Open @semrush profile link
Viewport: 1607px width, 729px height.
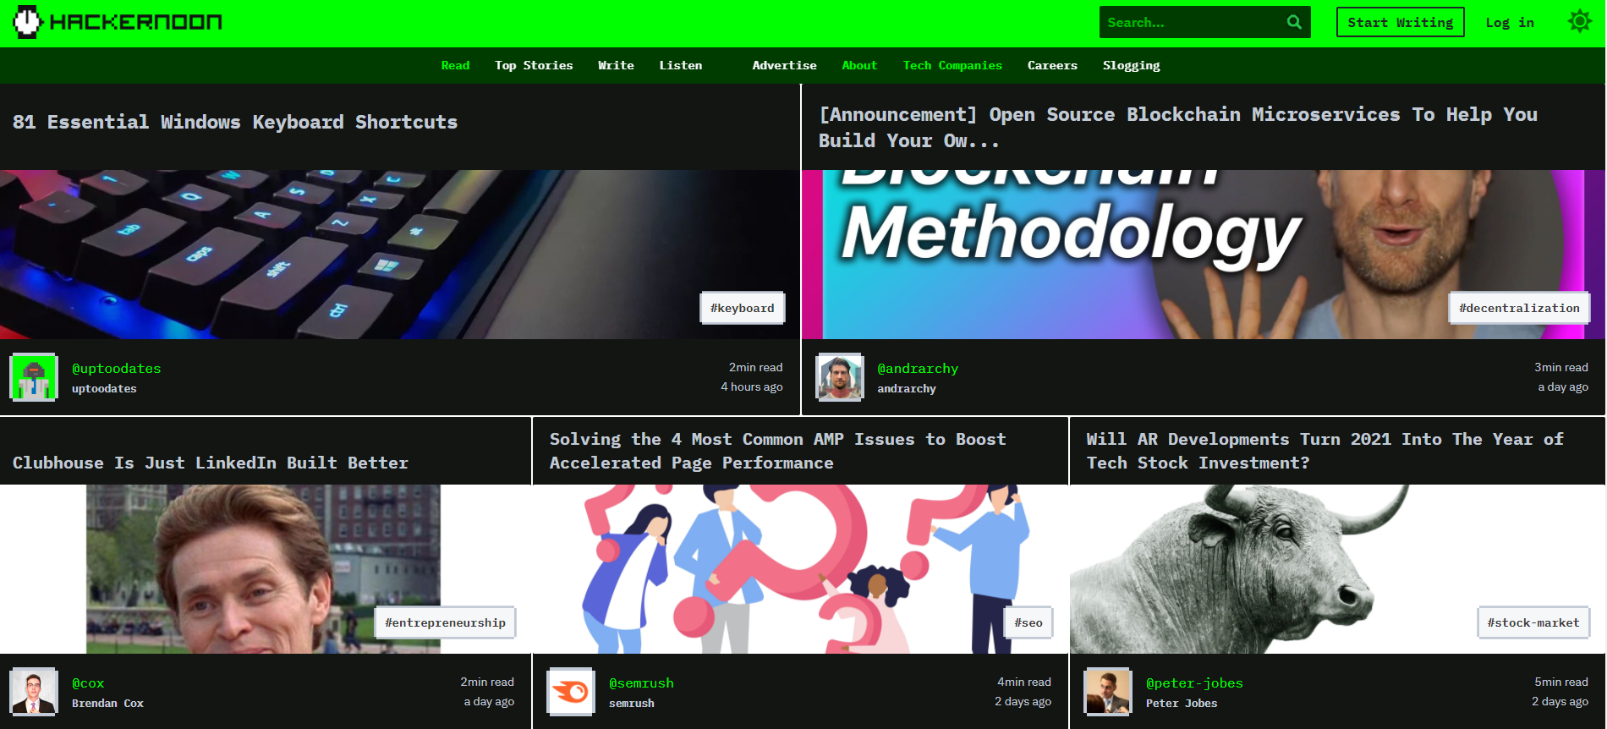tap(641, 683)
